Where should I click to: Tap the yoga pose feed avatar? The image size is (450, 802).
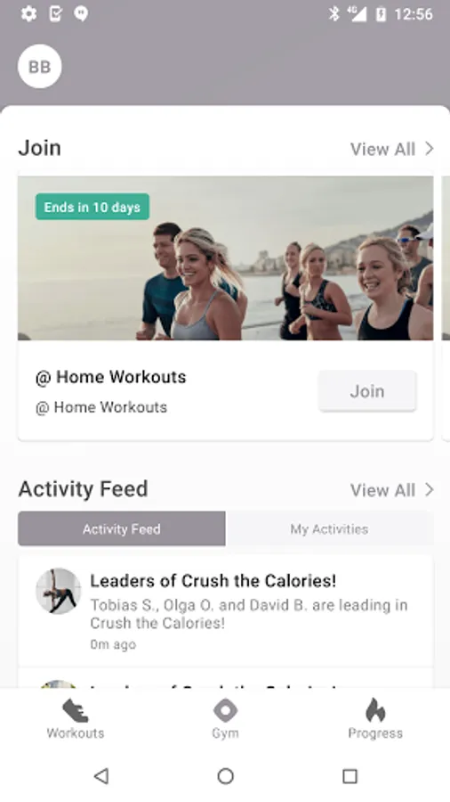tap(58, 591)
